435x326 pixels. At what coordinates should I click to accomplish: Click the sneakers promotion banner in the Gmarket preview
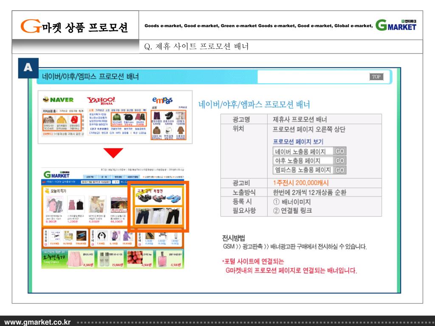[x=158, y=196]
